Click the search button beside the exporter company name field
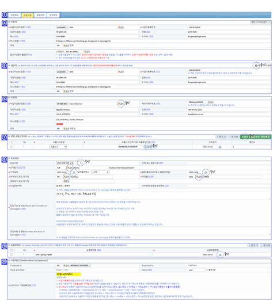The width and height of the screenshot is (273, 301). pyautogui.click(x=120, y=28)
